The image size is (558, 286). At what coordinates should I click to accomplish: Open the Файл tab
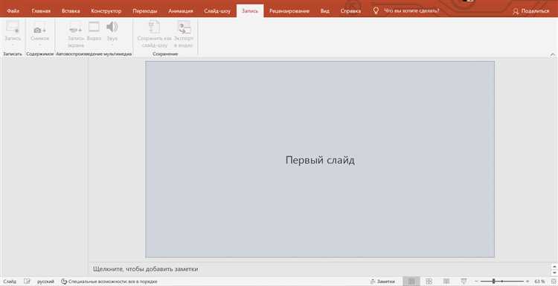pyautogui.click(x=13, y=11)
